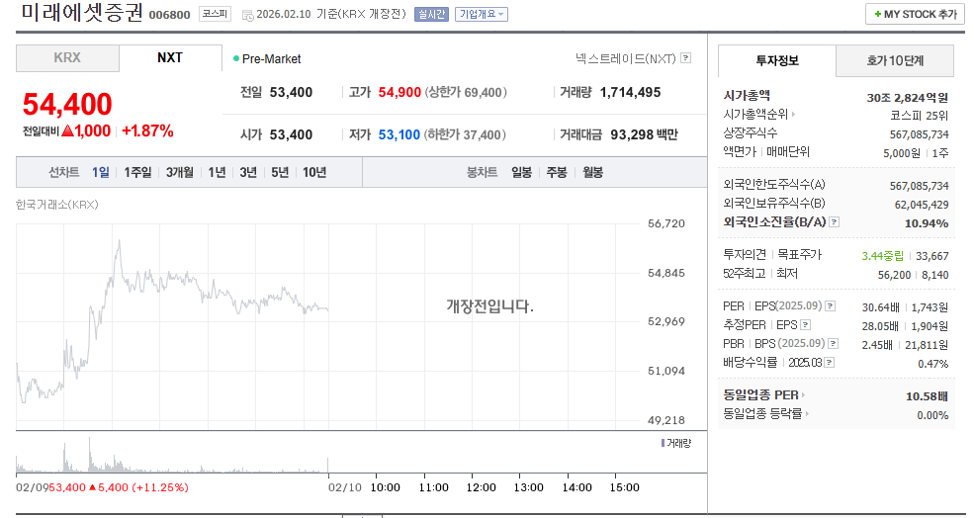Viewport: 974px width, 518px height.
Task: Click the calendar icon before the date 2026.02.10
Action: click(x=246, y=15)
